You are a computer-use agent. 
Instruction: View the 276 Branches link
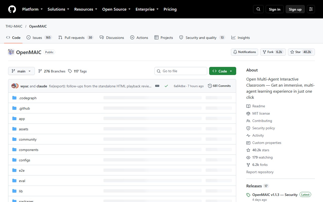52,71
